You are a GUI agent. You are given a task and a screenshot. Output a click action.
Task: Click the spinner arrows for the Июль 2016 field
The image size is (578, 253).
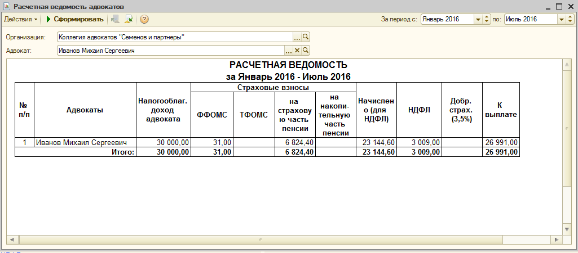[570, 19]
